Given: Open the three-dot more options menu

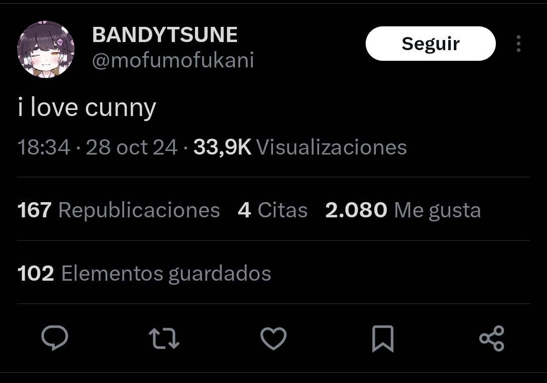Looking at the screenshot, I should coord(519,44).
